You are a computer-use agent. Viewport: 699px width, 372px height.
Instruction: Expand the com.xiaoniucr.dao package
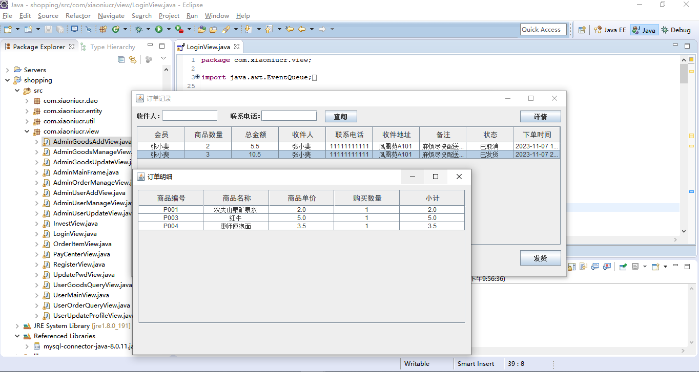tap(27, 101)
